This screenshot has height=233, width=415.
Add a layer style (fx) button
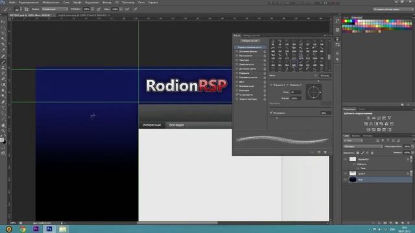(379, 223)
